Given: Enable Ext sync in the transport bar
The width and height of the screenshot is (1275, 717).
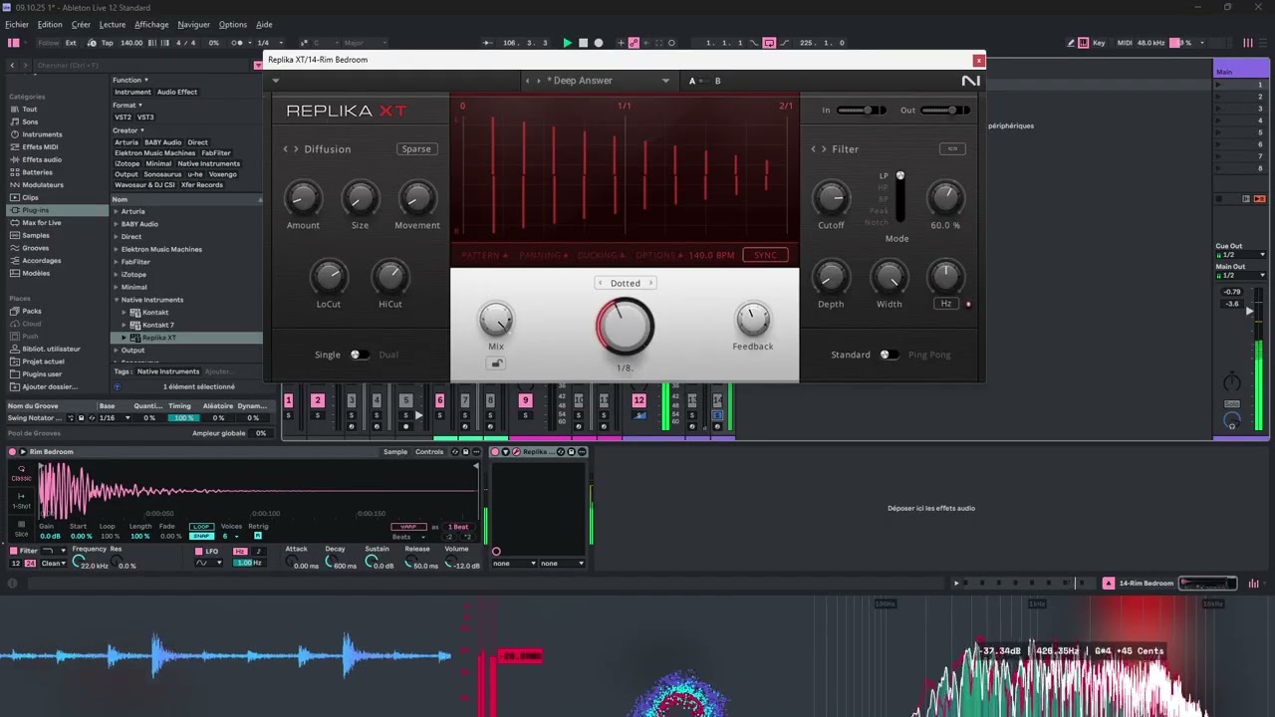Looking at the screenshot, I should pos(71,43).
